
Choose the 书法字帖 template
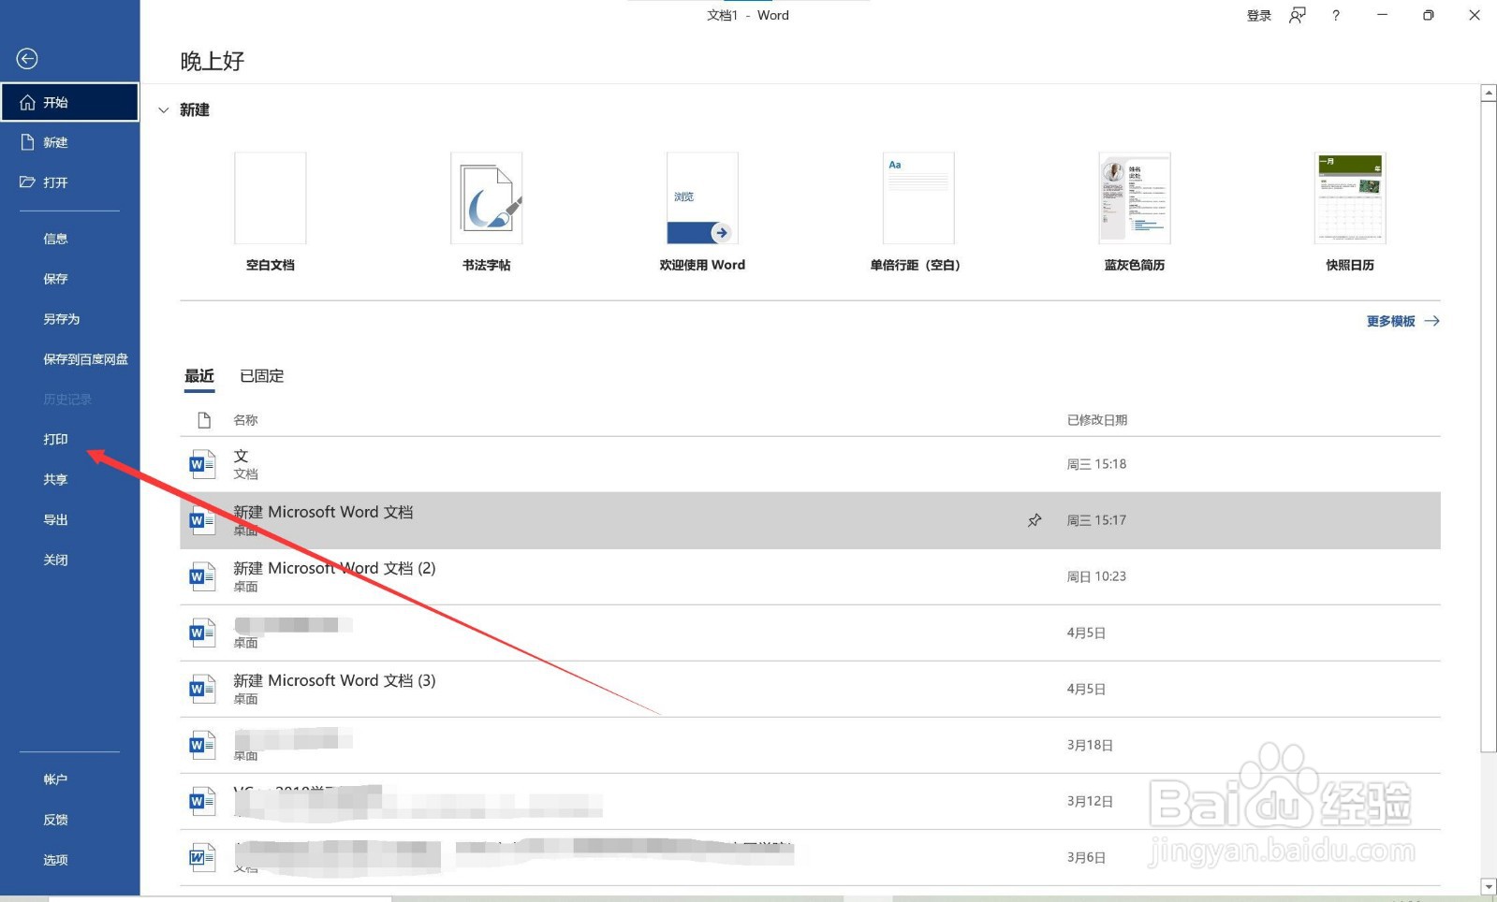point(486,212)
